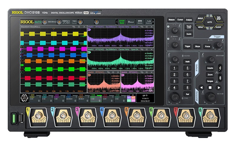Tap the speaker icon above the clock
Screen dimensions: 233x146
(x=147, y=95)
